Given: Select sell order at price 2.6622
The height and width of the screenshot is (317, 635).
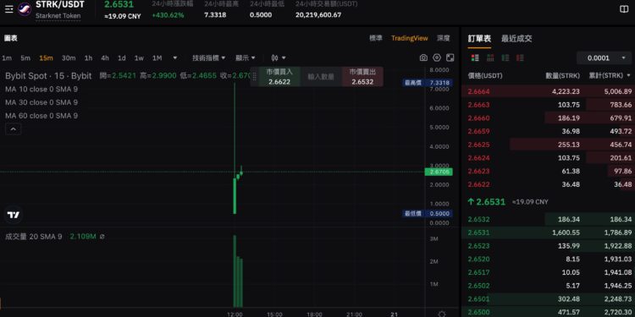Looking at the screenshot, I should [549, 184].
